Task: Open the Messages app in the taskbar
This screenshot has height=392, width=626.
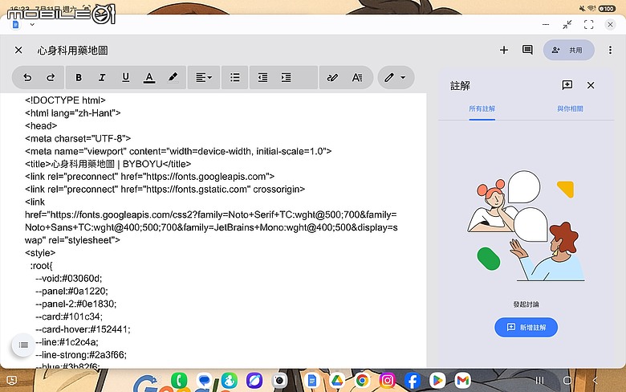Action: point(205,381)
